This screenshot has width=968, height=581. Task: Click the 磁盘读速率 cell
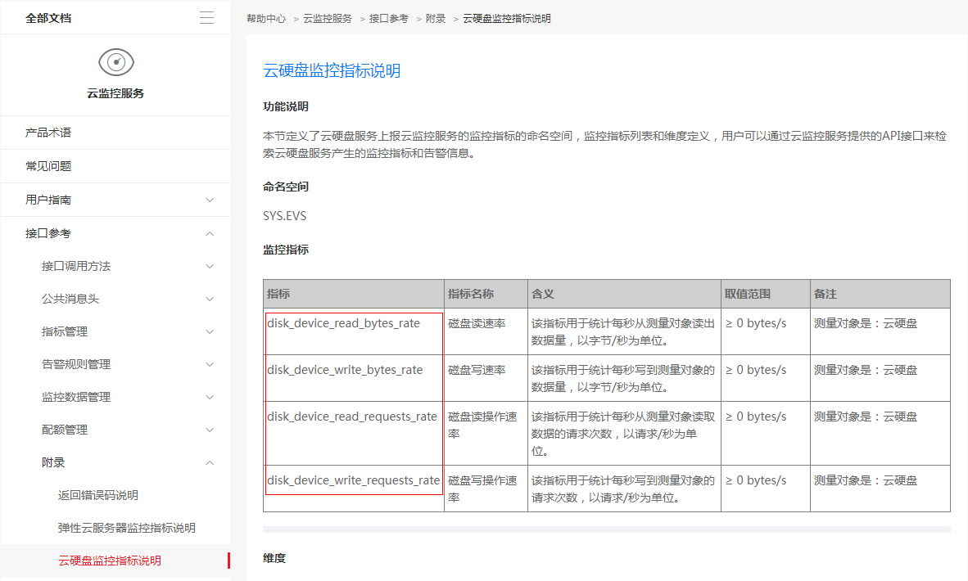(486, 331)
